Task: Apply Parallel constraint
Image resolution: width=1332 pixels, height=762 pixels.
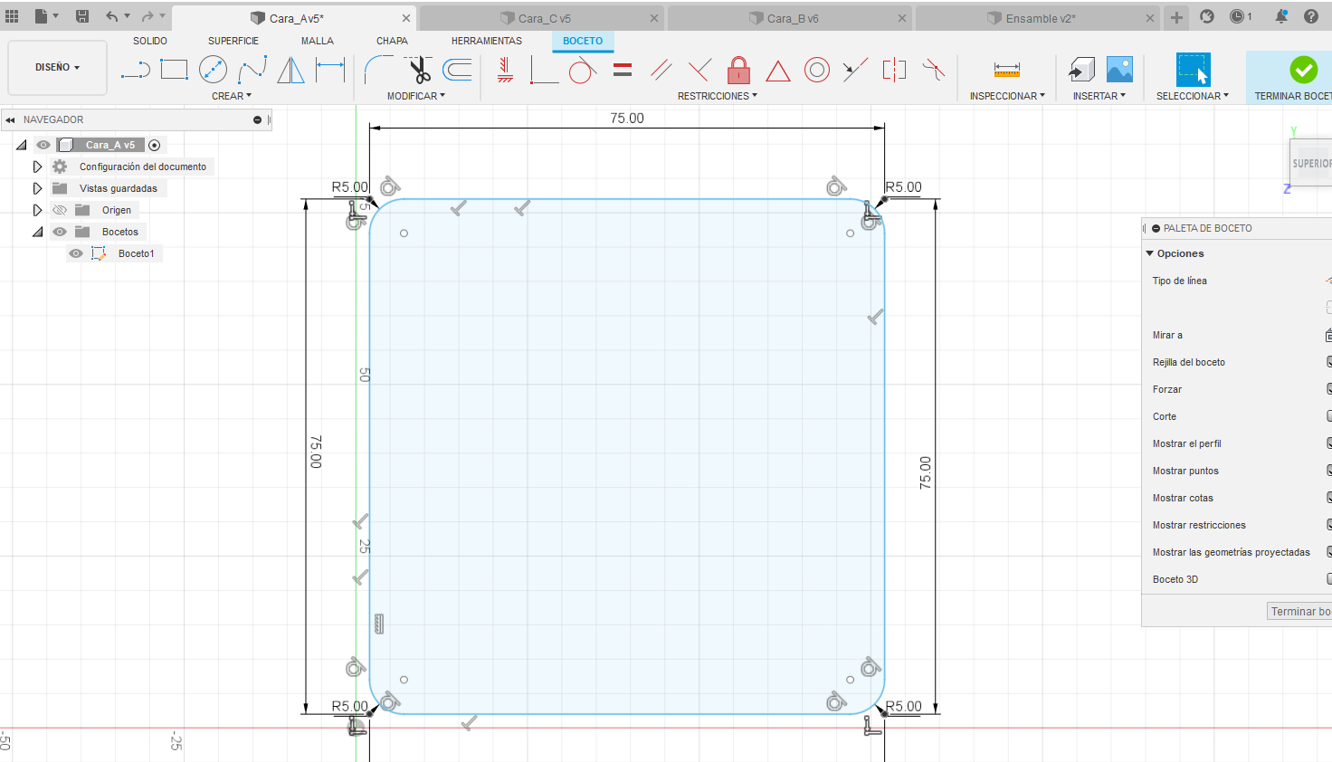Action: [661, 70]
